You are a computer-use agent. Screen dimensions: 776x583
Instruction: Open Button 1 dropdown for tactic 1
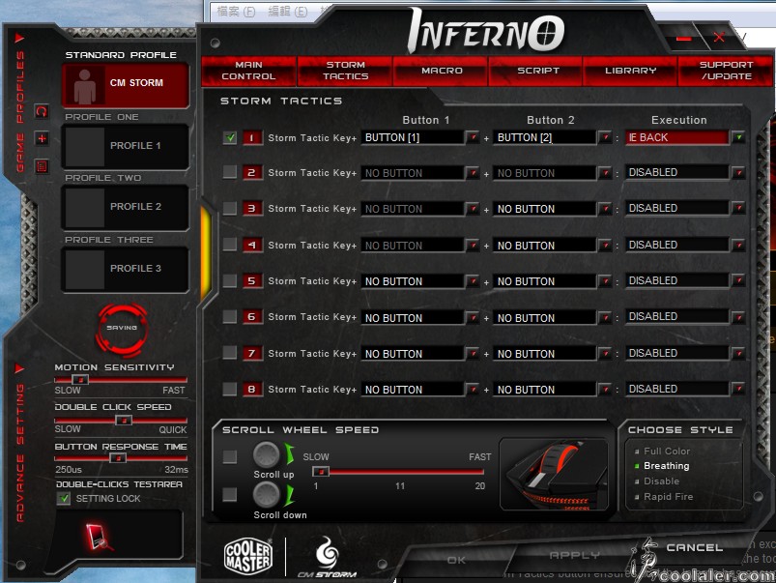click(x=473, y=137)
